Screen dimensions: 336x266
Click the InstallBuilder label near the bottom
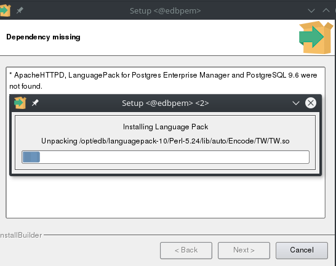tap(21, 235)
